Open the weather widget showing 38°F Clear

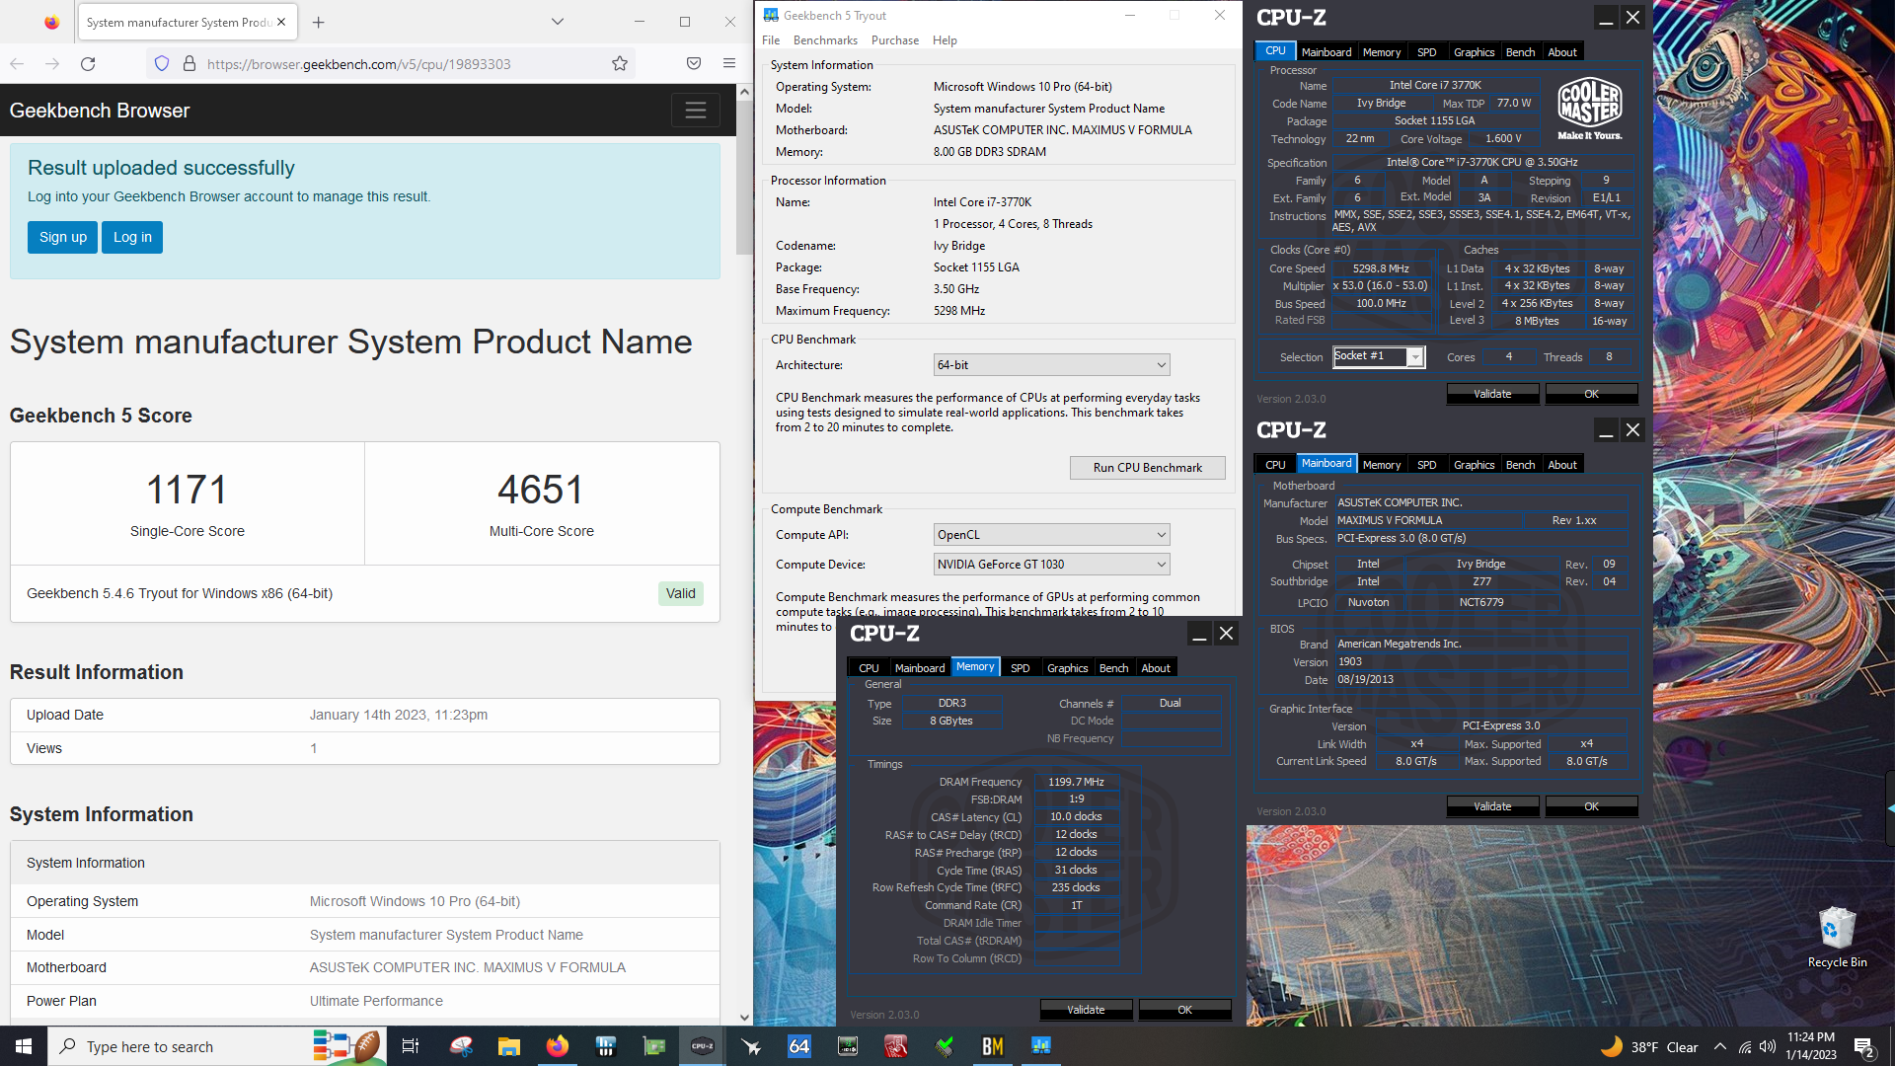[1648, 1047]
